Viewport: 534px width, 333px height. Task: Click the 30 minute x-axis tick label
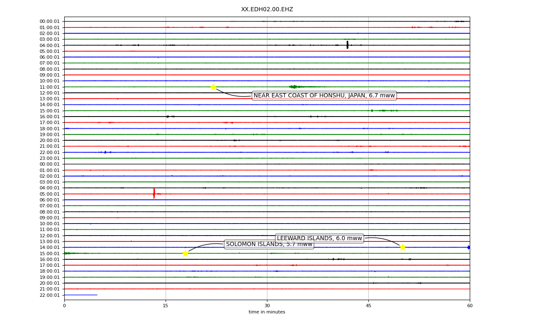coord(267,306)
